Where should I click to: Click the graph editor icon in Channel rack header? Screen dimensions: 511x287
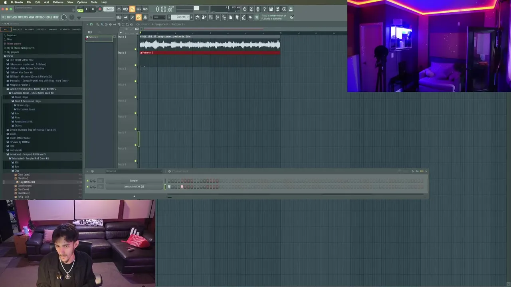417,171
